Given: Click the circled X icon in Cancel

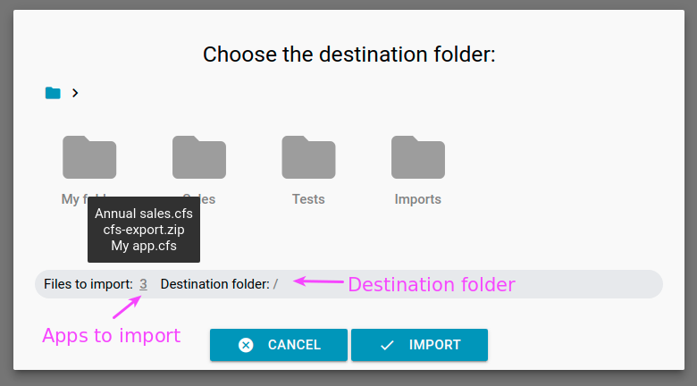Looking at the screenshot, I should click(247, 345).
